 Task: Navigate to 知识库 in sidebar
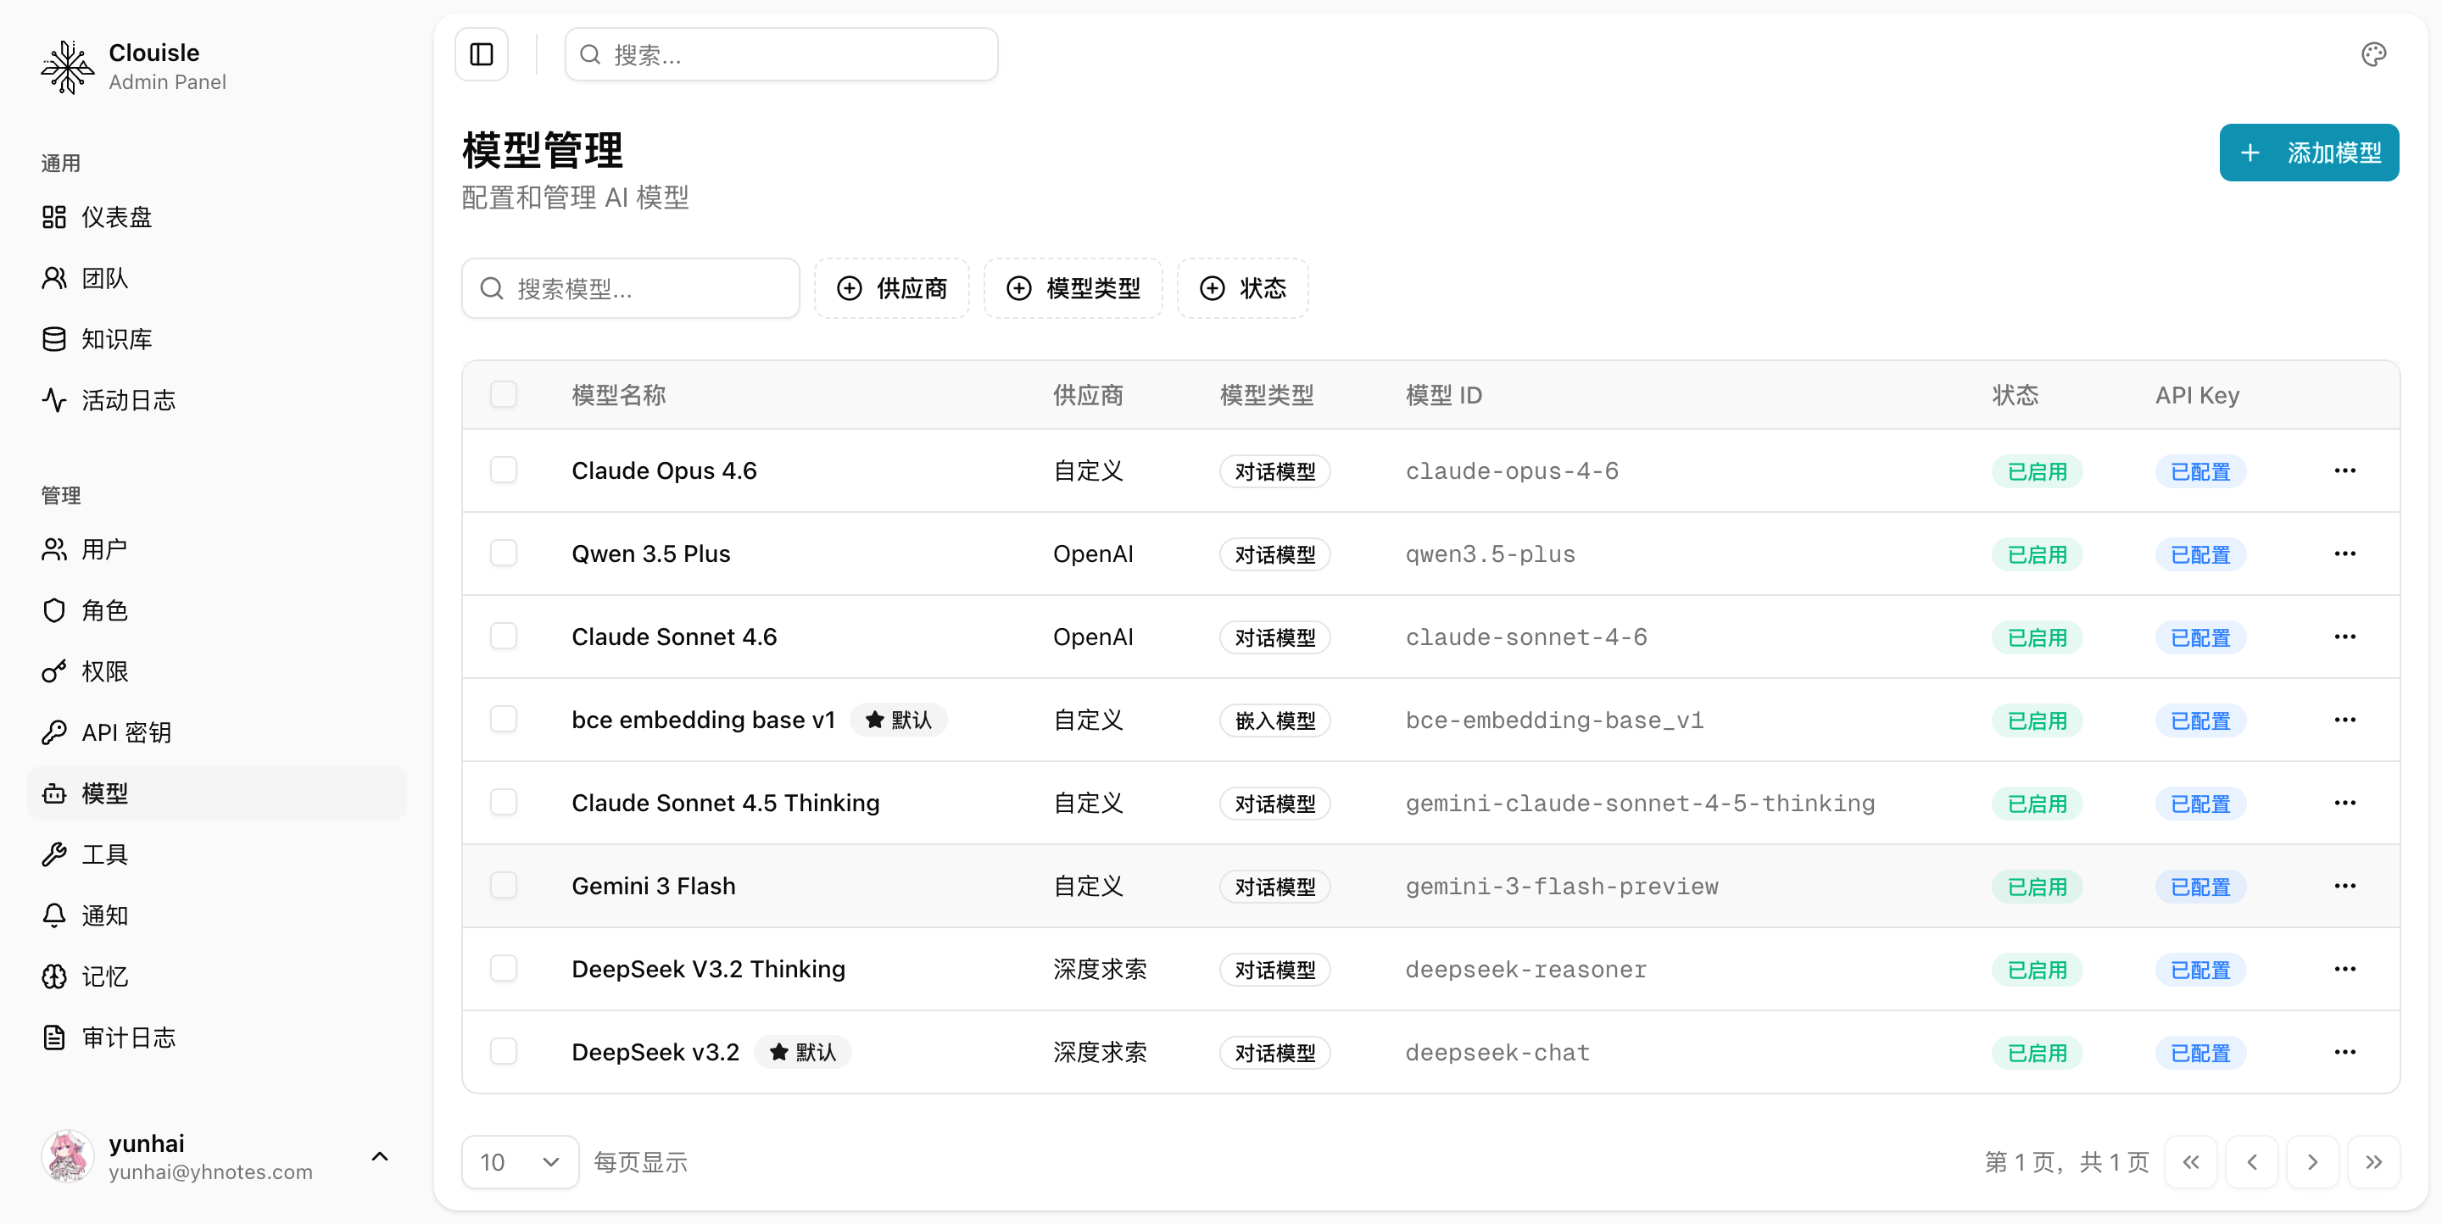click(x=115, y=339)
